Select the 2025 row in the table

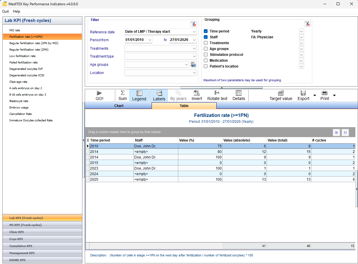coord(220,179)
